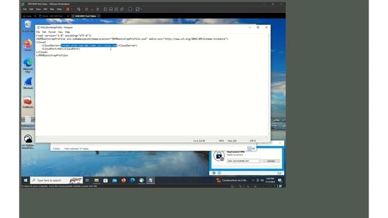Image resolution: width=388 pixels, height=218 pixels.
Task: Click Notepad horizontal scrollbar
Action: pos(152,137)
